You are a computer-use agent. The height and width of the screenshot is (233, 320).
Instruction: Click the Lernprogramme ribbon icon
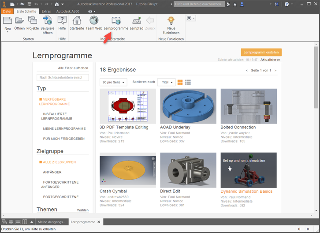[116, 21]
